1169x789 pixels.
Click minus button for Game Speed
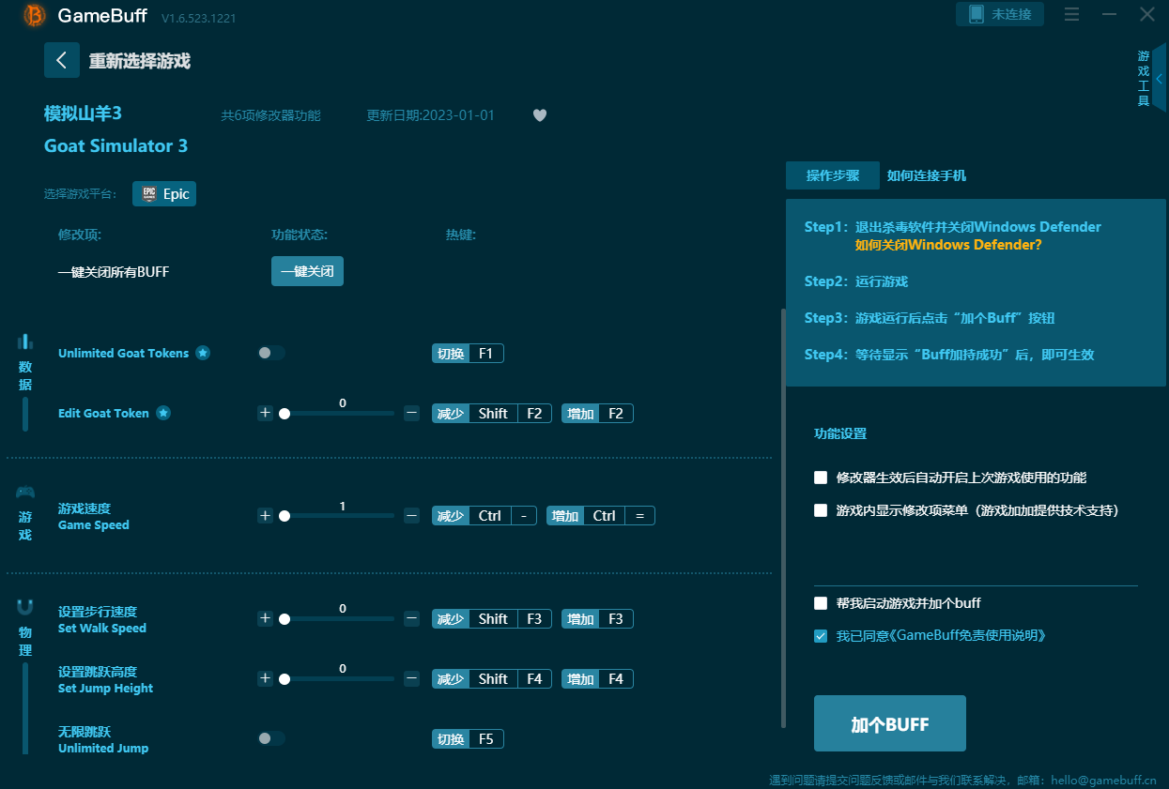pos(411,515)
